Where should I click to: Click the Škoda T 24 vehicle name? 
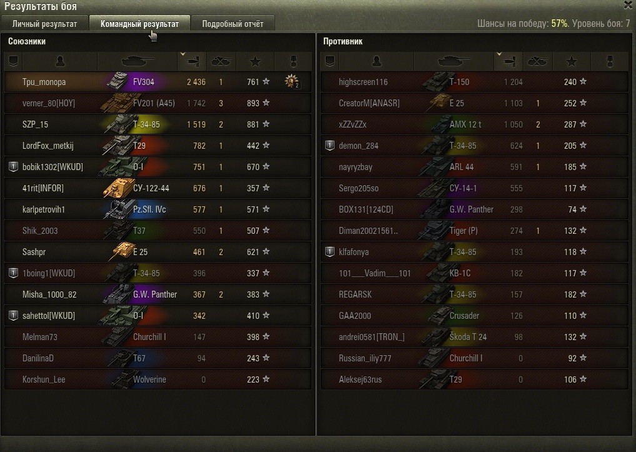click(x=468, y=337)
